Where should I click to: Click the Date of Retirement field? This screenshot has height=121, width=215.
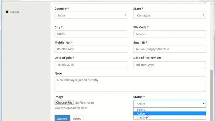pyautogui.click(x=169, y=65)
